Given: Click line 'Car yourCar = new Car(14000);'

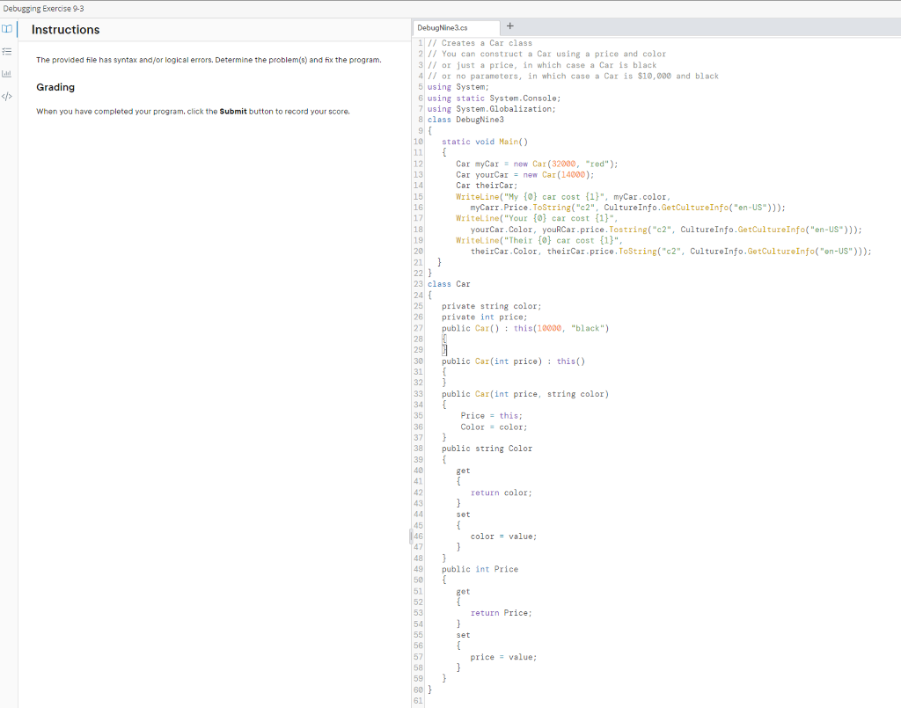Looking at the screenshot, I should [x=525, y=175].
